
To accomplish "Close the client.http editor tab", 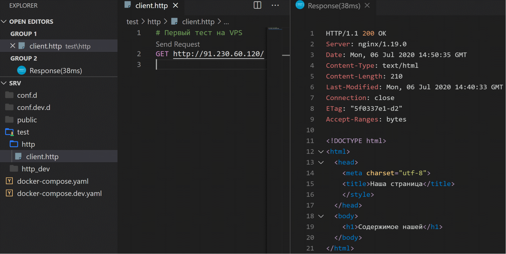I will click(x=175, y=6).
